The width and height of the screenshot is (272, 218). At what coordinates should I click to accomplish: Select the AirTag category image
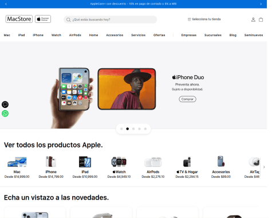click(x=254, y=162)
